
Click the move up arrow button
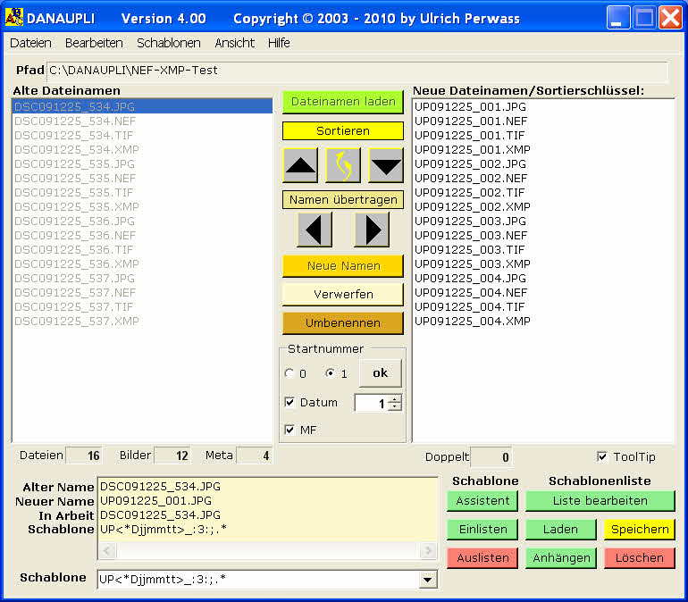click(x=299, y=165)
